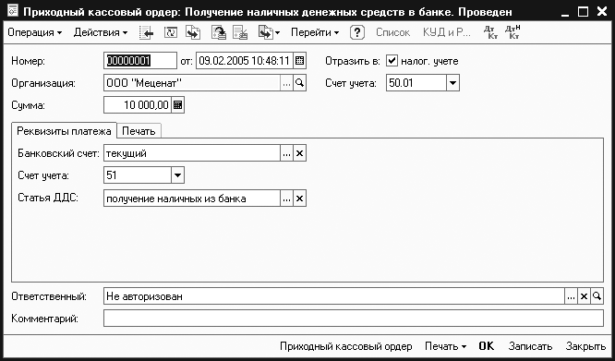Click the Комментарий input field
This screenshot has height=361, width=615.
354,319
